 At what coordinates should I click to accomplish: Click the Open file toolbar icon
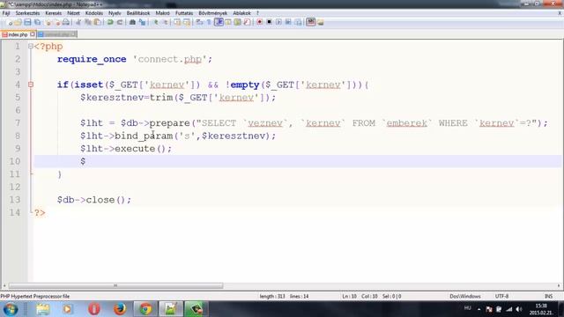[x=18, y=22]
